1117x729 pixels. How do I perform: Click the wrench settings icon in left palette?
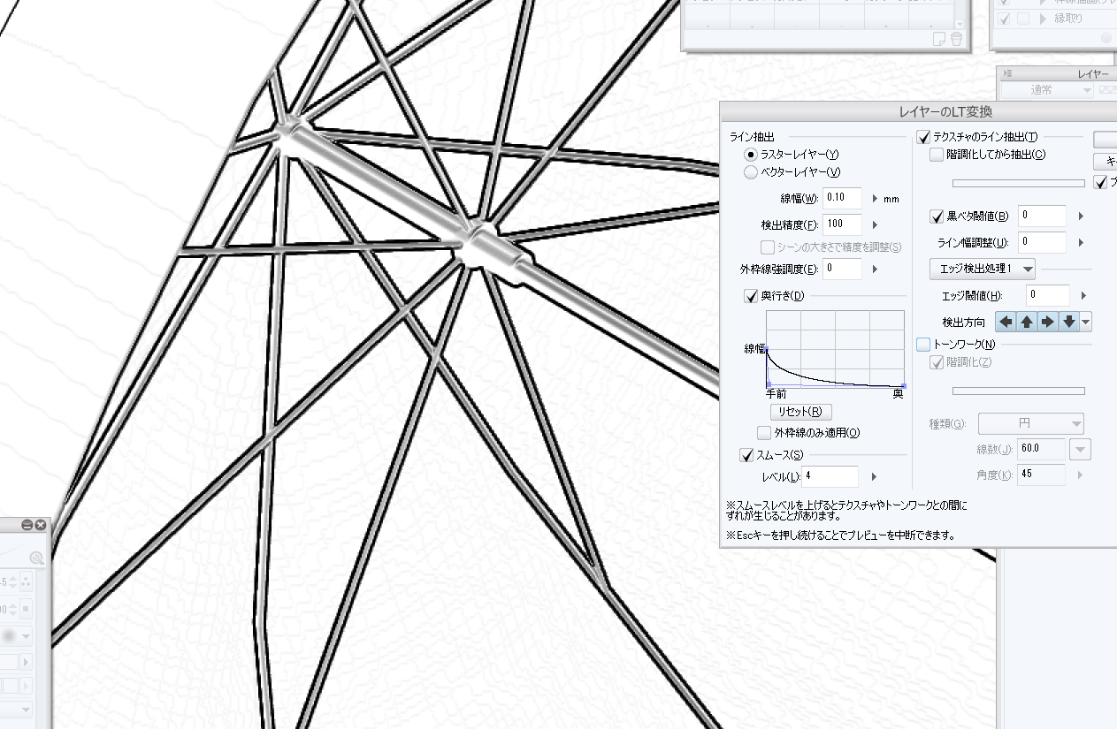tap(36, 558)
